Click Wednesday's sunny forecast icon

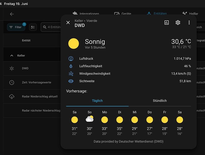tap(135, 120)
